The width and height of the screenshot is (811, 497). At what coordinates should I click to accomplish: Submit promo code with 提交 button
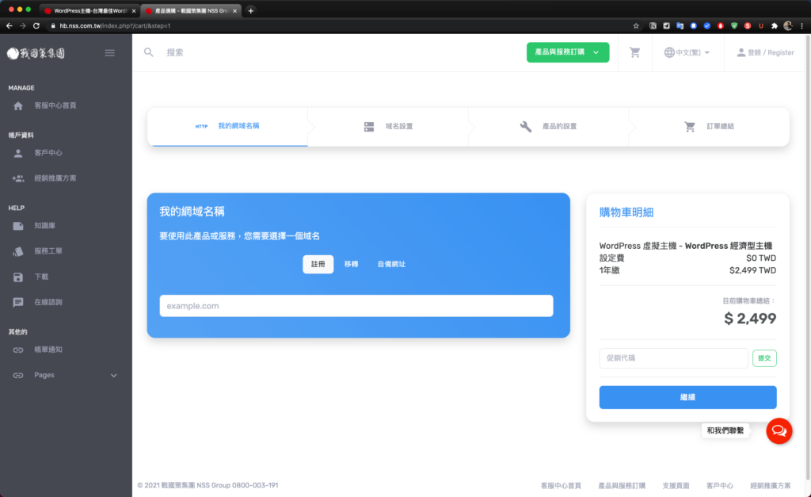[764, 358]
